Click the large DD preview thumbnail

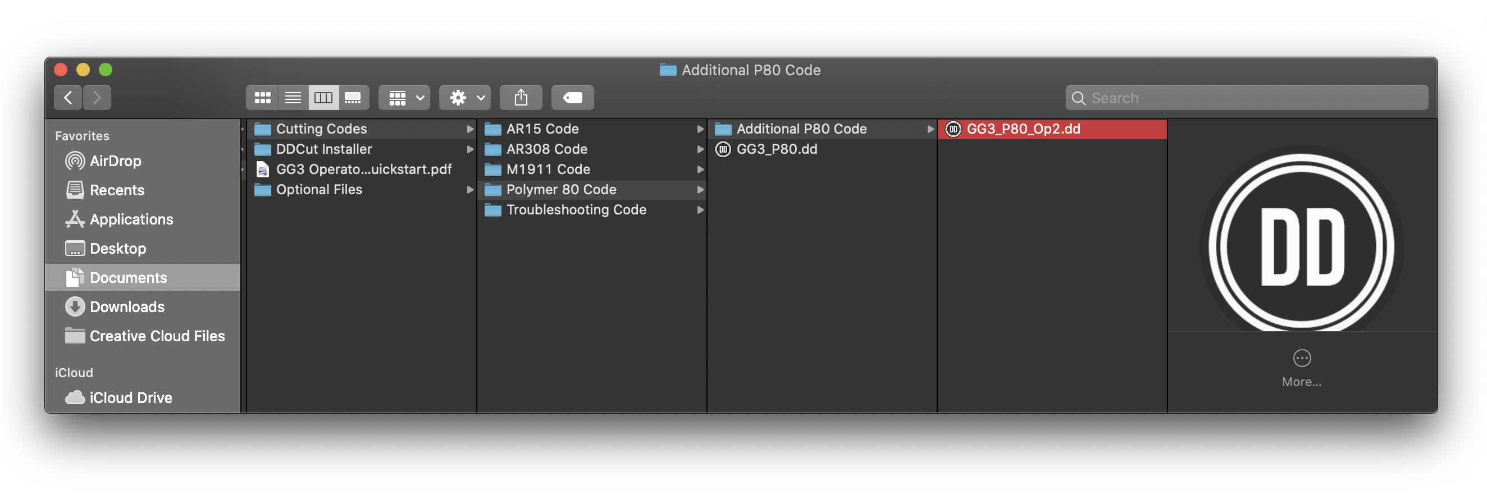[1301, 246]
